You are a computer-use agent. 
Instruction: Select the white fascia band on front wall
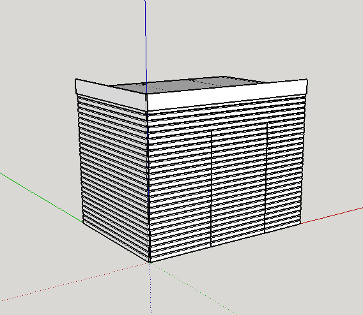click(x=227, y=94)
